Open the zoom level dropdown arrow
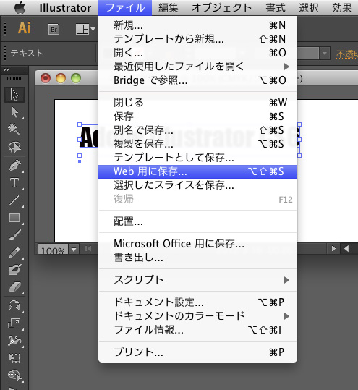358x390 pixels. click(x=74, y=249)
